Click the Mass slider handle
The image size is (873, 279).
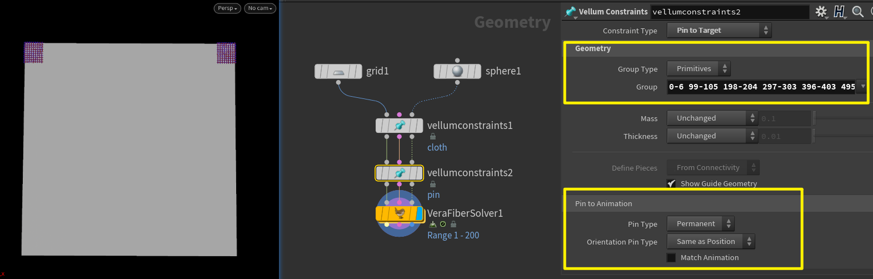coord(814,118)
